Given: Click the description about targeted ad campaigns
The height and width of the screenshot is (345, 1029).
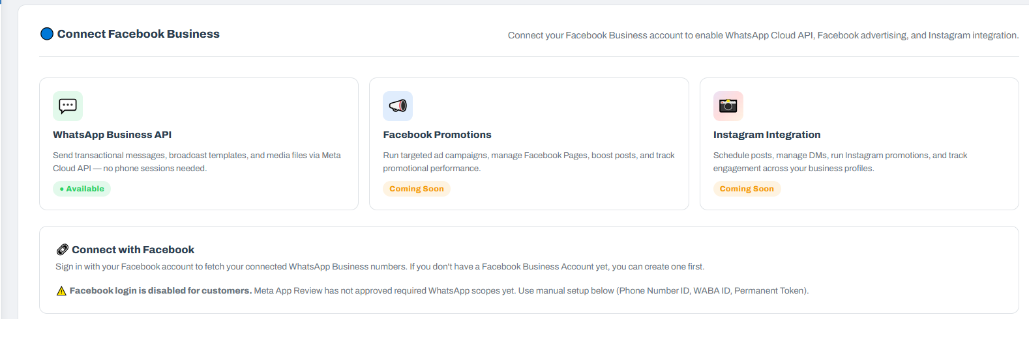Looking at the screenshot, I should pyautogui.click(x=528, y=161).
